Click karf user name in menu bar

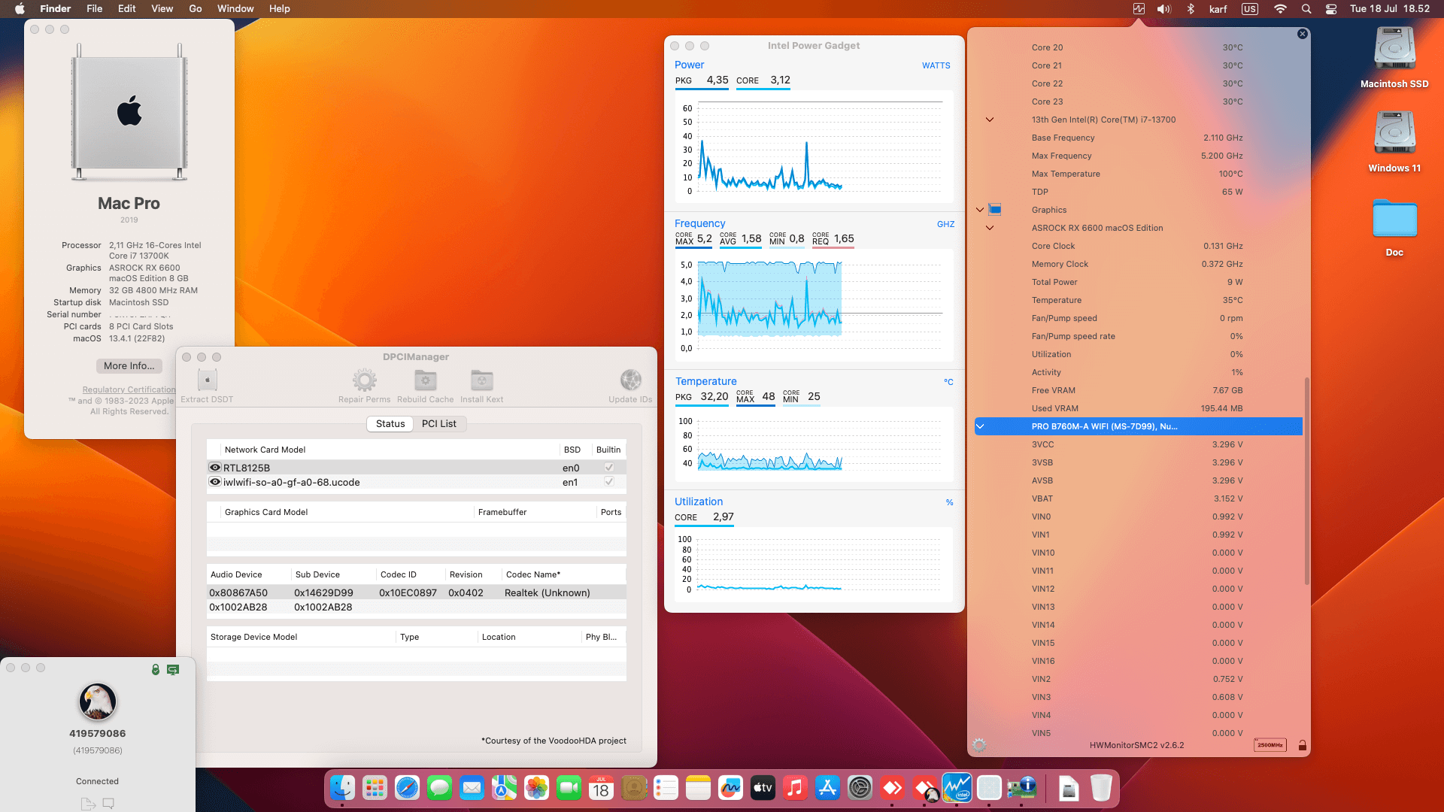click(1218, 9)
